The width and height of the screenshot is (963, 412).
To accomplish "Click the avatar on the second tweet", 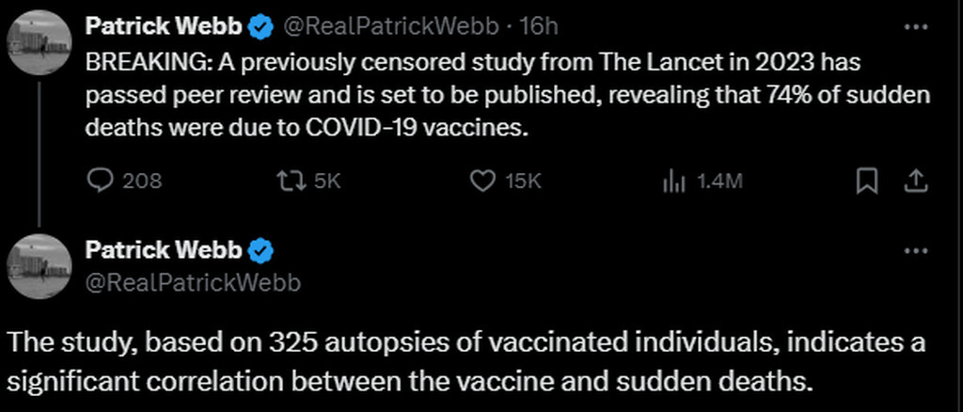I will pyautogui.click(x=39, y=266).
